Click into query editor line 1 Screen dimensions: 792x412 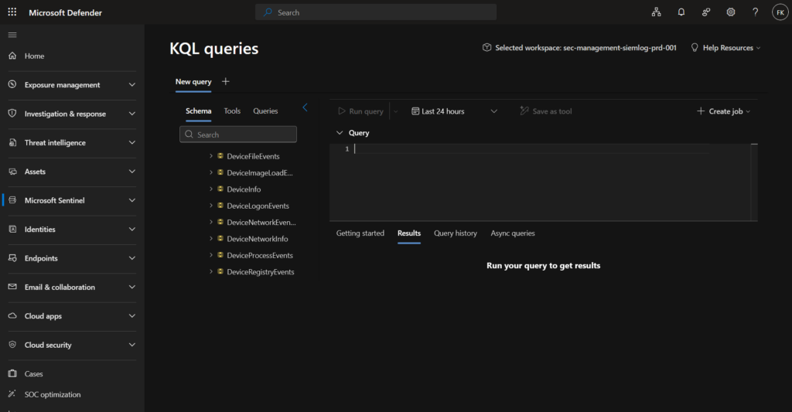point(531,148)
